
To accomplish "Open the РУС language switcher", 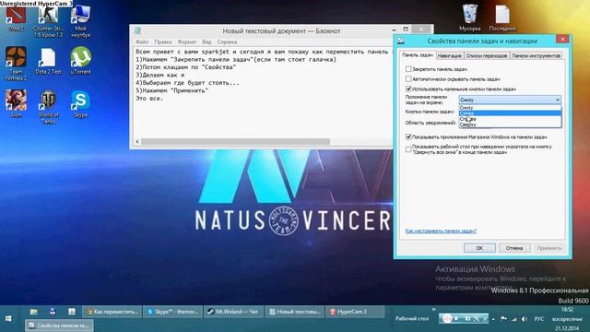I will point(539,319).
